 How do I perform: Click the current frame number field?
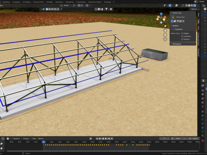click(164, 139)
